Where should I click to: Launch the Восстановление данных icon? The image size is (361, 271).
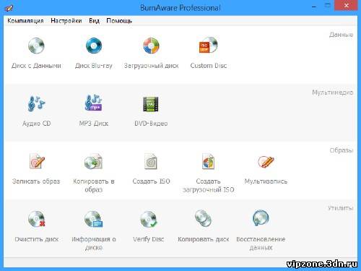point(261,218)
